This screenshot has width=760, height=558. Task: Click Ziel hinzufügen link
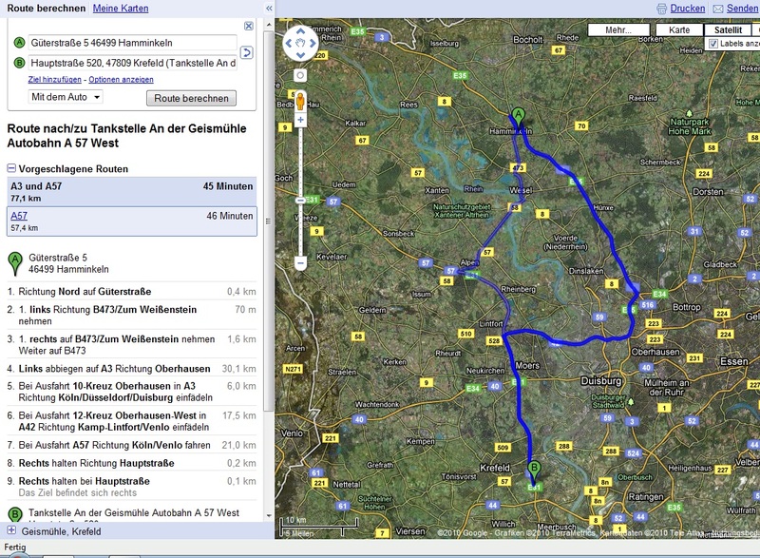click(55, 80)
